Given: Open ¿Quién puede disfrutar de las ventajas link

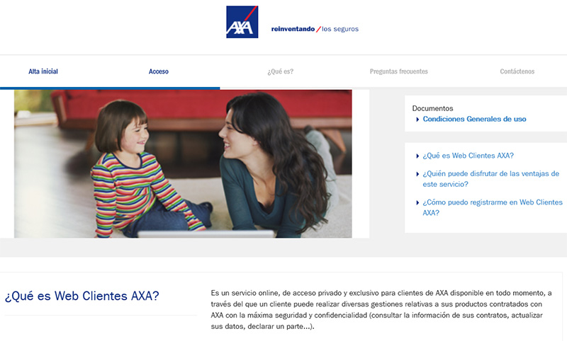Looking at the screenshot, I should point(490,178).
